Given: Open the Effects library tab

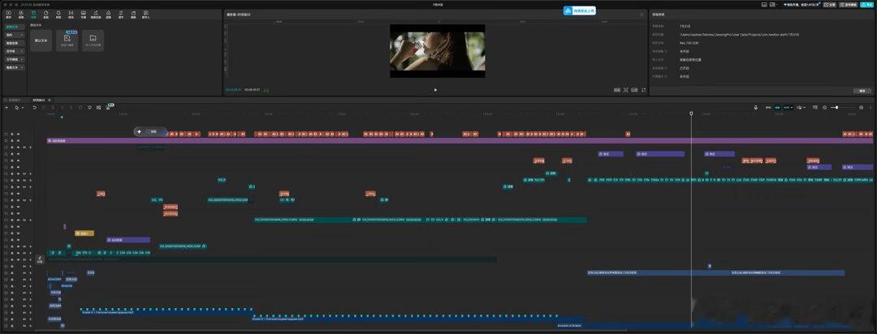Looking at the screenshot, I should point(58,14).
